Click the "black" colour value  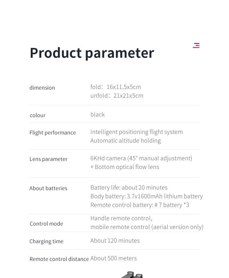[97, 115]
